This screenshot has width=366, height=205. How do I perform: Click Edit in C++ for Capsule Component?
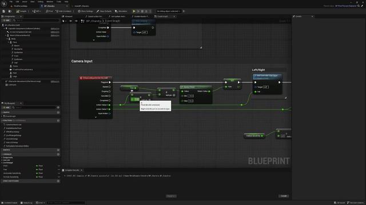[55, 28]
